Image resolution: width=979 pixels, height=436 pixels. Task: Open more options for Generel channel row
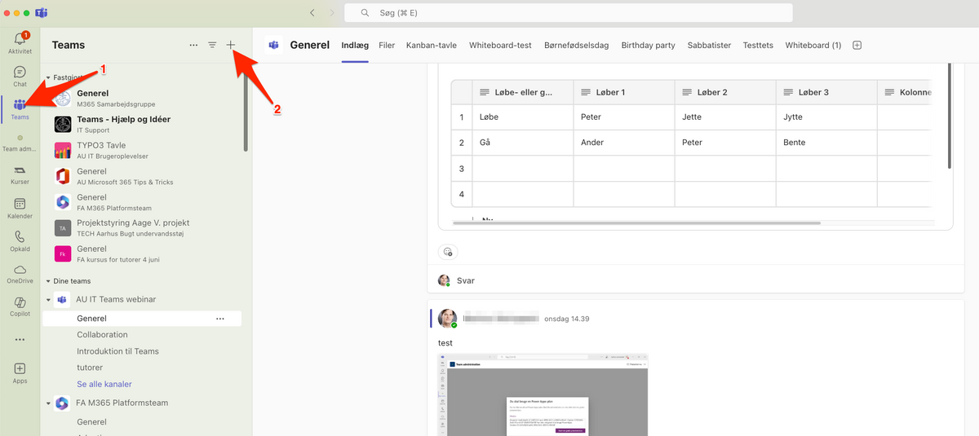click(219, 319)
